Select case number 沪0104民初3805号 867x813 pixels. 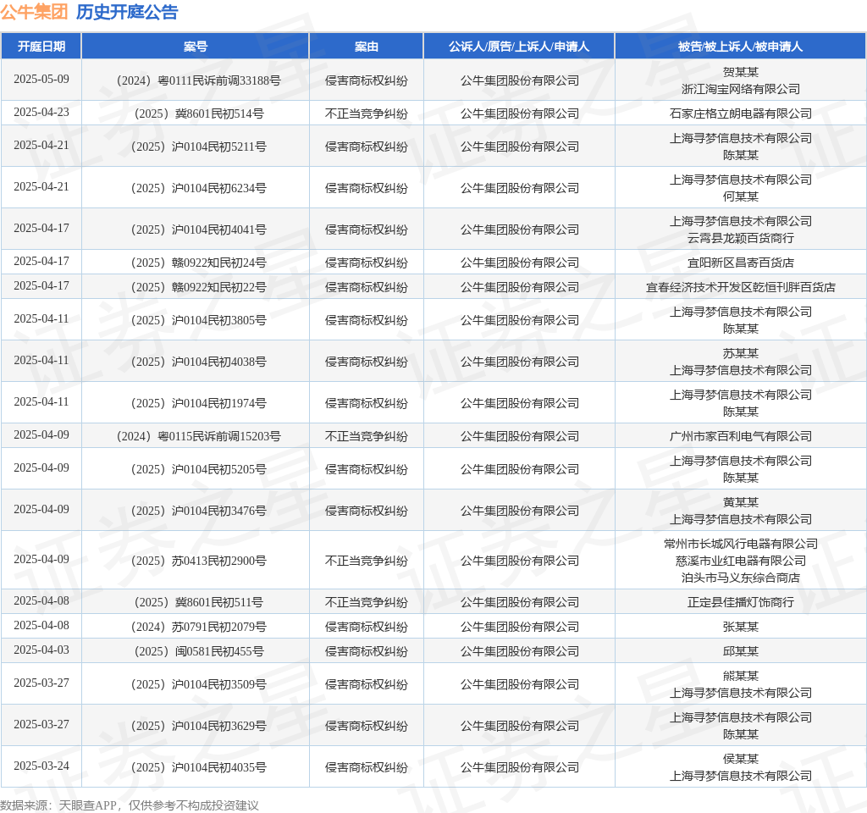pos(198,320)
